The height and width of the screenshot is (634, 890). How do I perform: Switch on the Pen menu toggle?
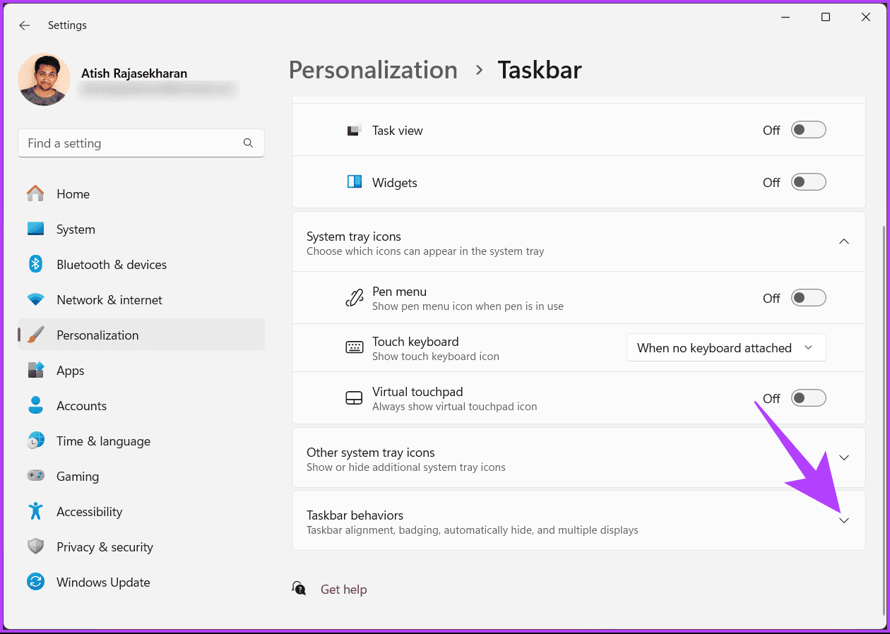click(x=808, y=298)
